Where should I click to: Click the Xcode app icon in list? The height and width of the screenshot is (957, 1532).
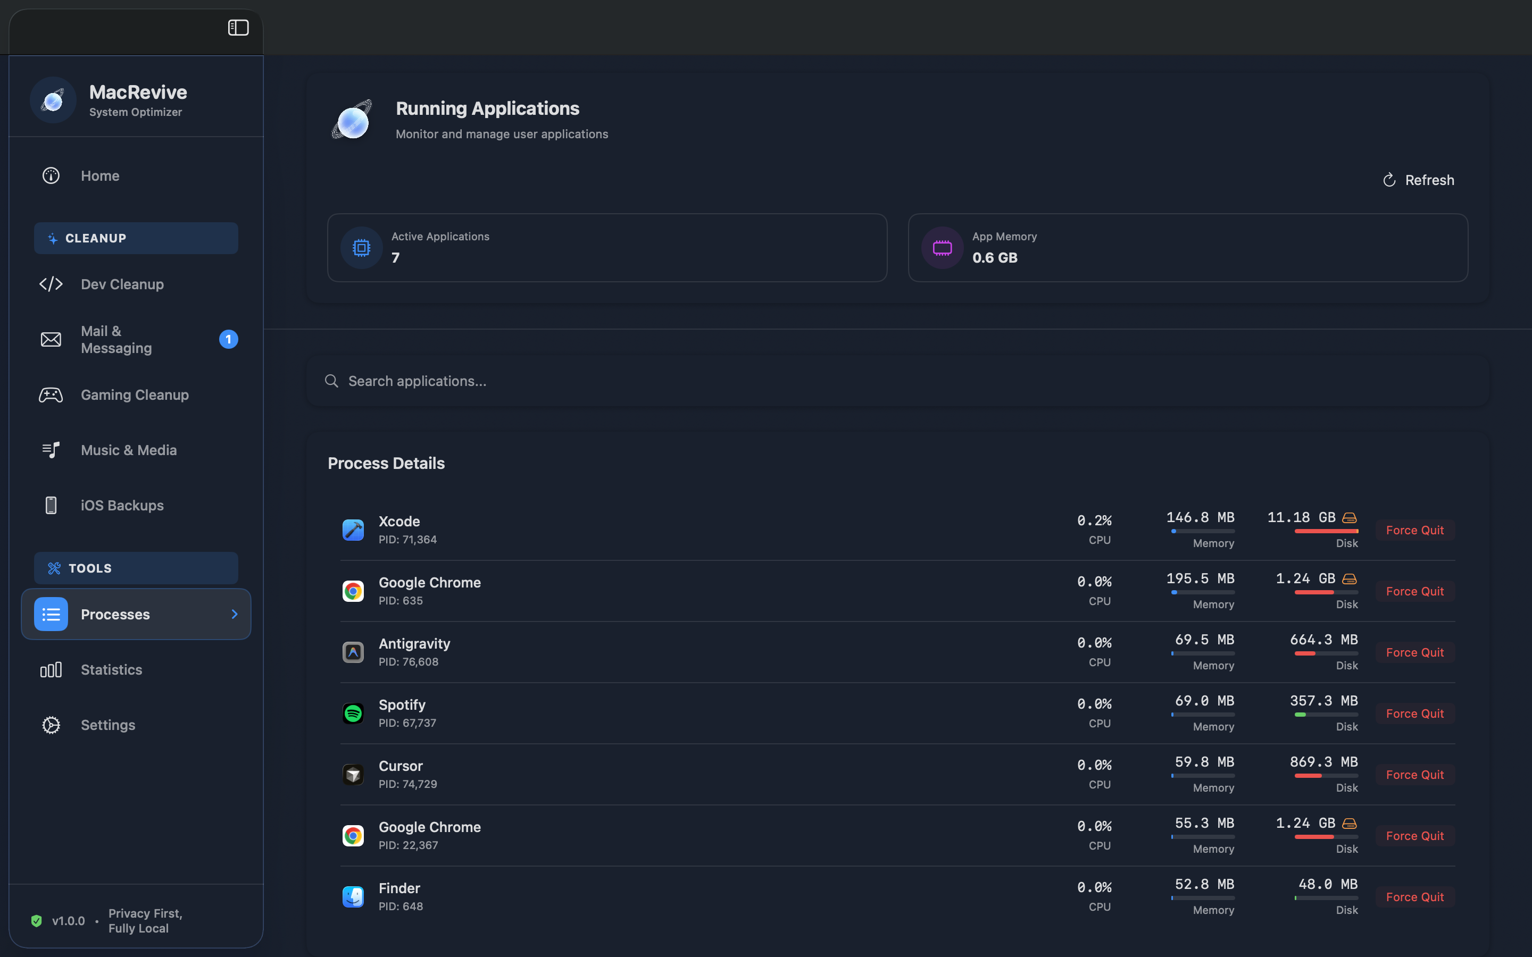coord(353,530)
